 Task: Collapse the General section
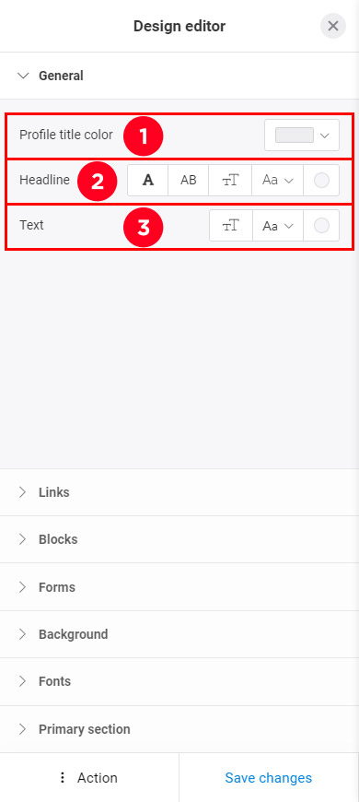pyautogui.click(x=179, y=76)
